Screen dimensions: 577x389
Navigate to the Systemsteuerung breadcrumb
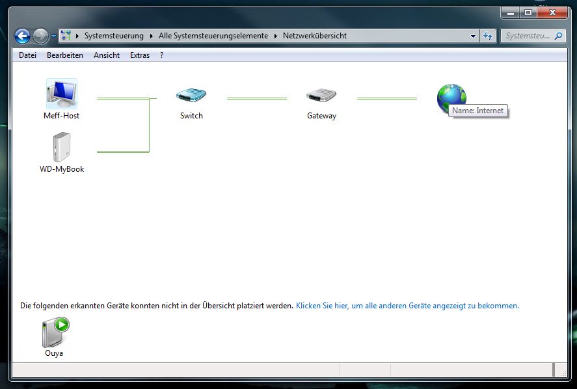114,36
